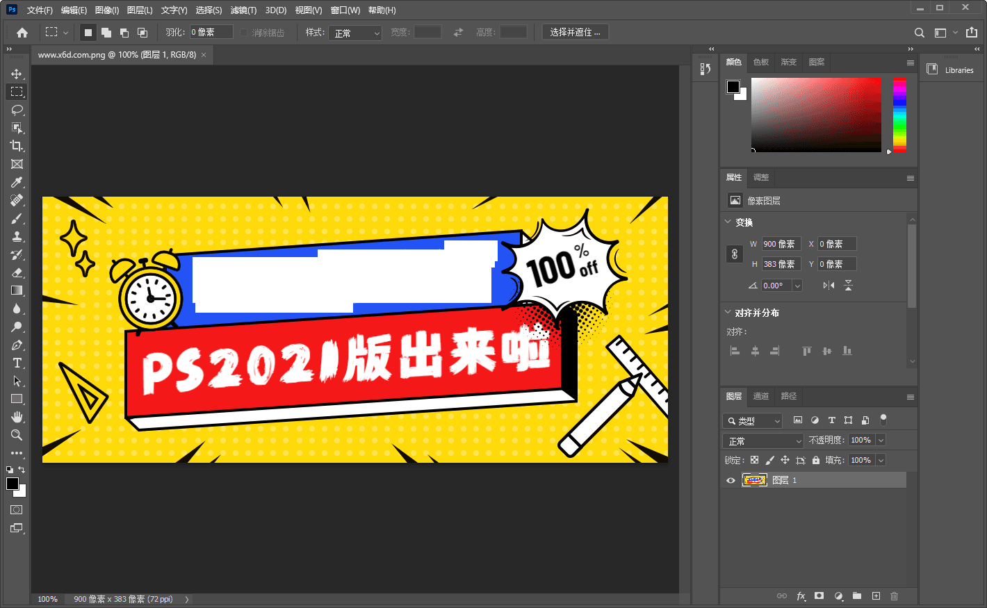
Task: Open marquee tool preset dropdown arrow
Action: (65, 33)
